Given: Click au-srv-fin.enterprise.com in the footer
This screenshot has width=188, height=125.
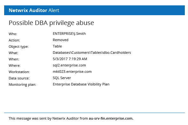Looking at the screenshot, I should point(111,118).
